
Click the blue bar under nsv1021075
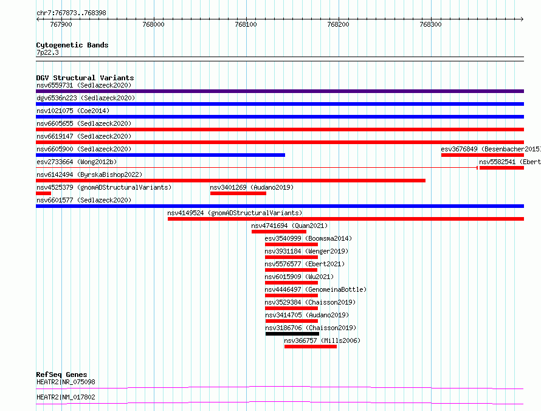(x=280, y=117)
